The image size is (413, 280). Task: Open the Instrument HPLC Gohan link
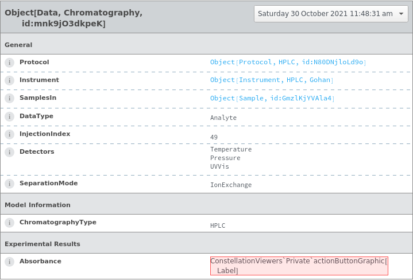pos(271,80)
